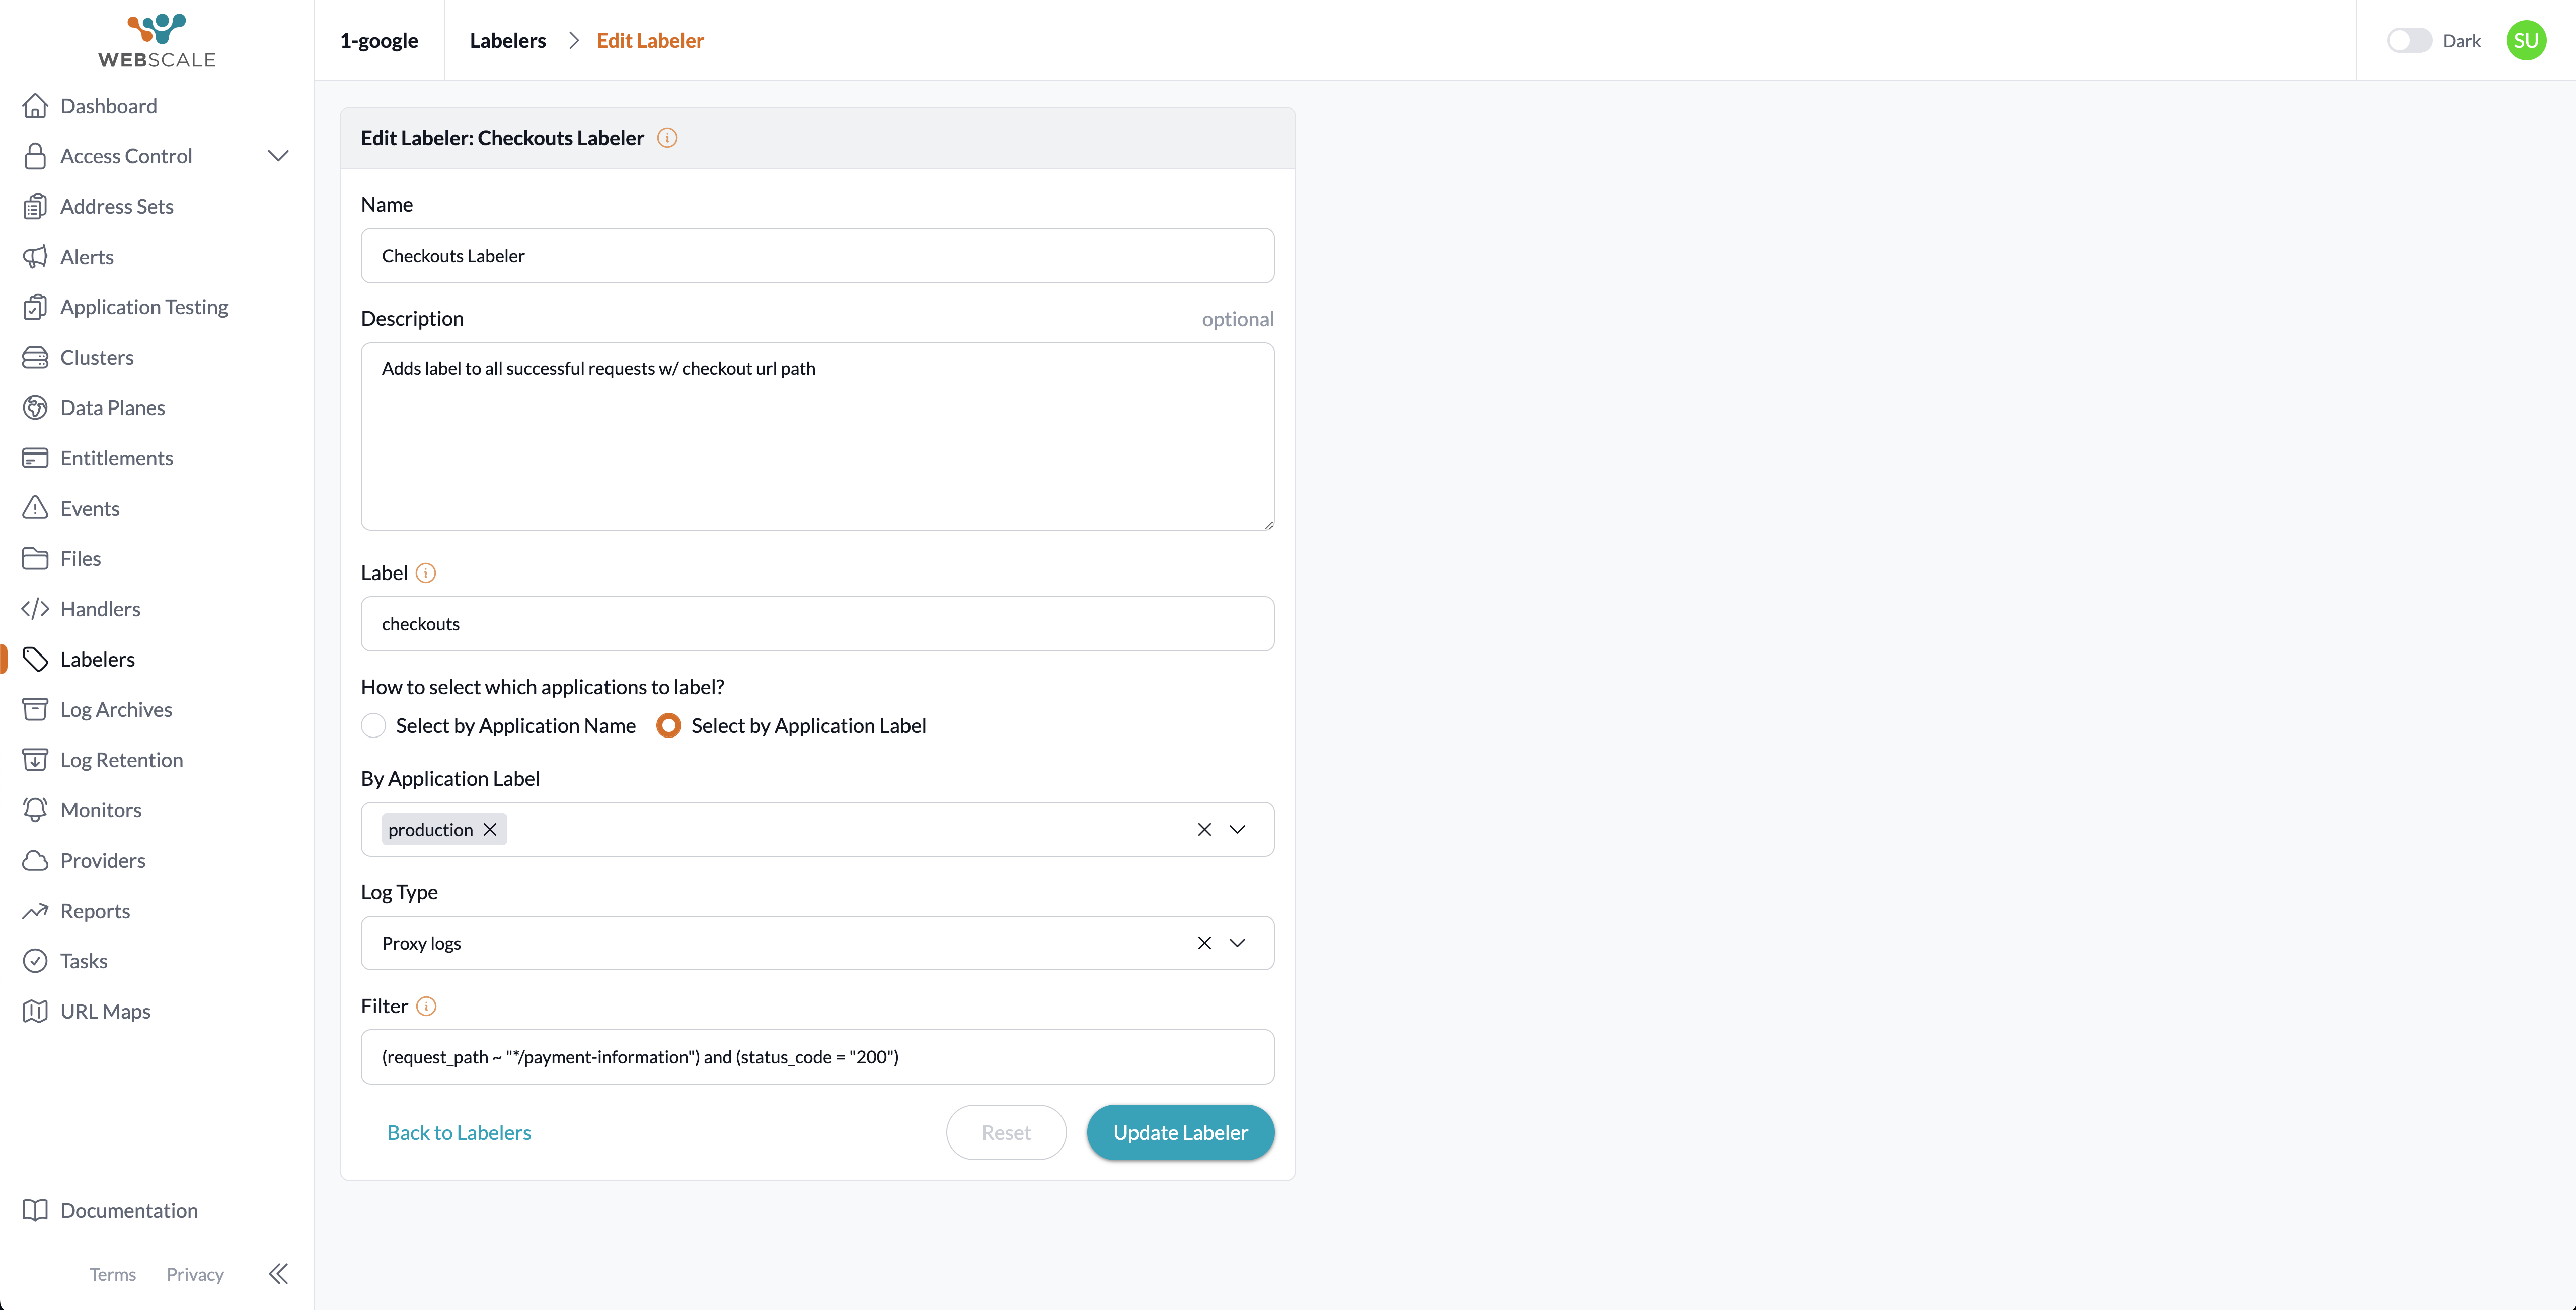Screen dimensions: 2576x1310
Task: Open the SU user avatar menu
Action: point(2525,40)
